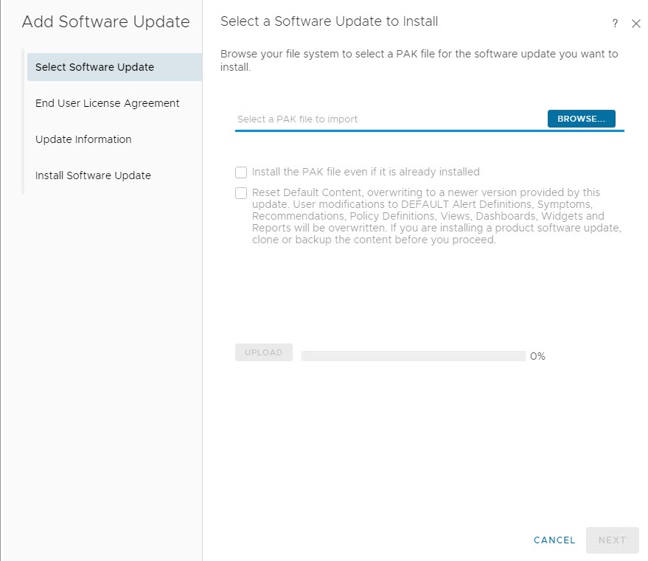The width and height of the screenshot is (648, 561).
Task: Switch to Install Software Update step
Action: coord(93,175)
